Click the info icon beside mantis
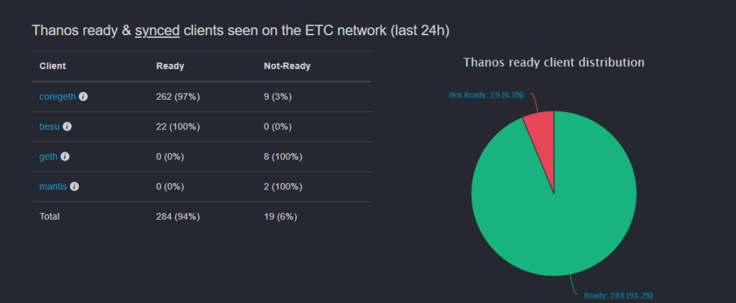The width and height of the screenshot is (736, 303). click(74, 187)
